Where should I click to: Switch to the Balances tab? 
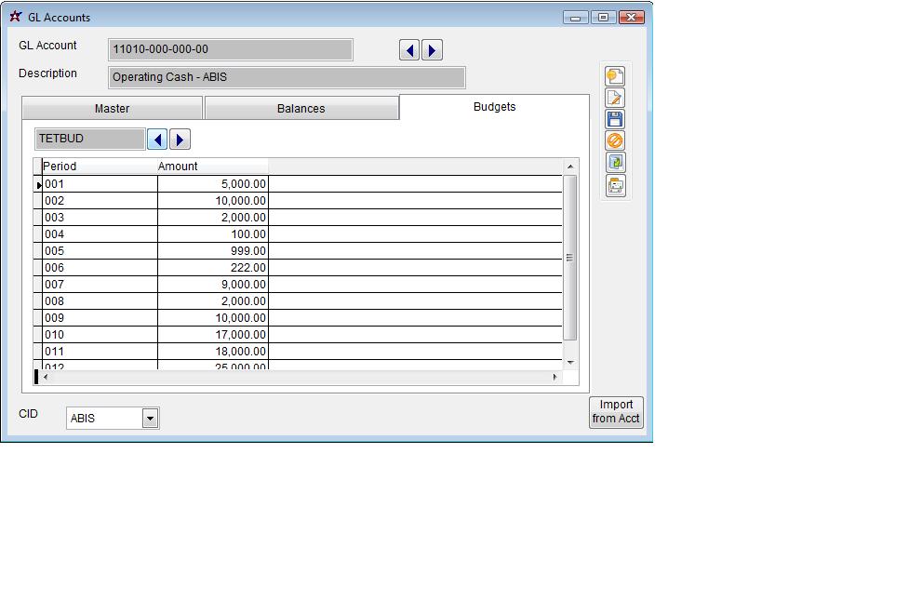click(x=301, y=109)
